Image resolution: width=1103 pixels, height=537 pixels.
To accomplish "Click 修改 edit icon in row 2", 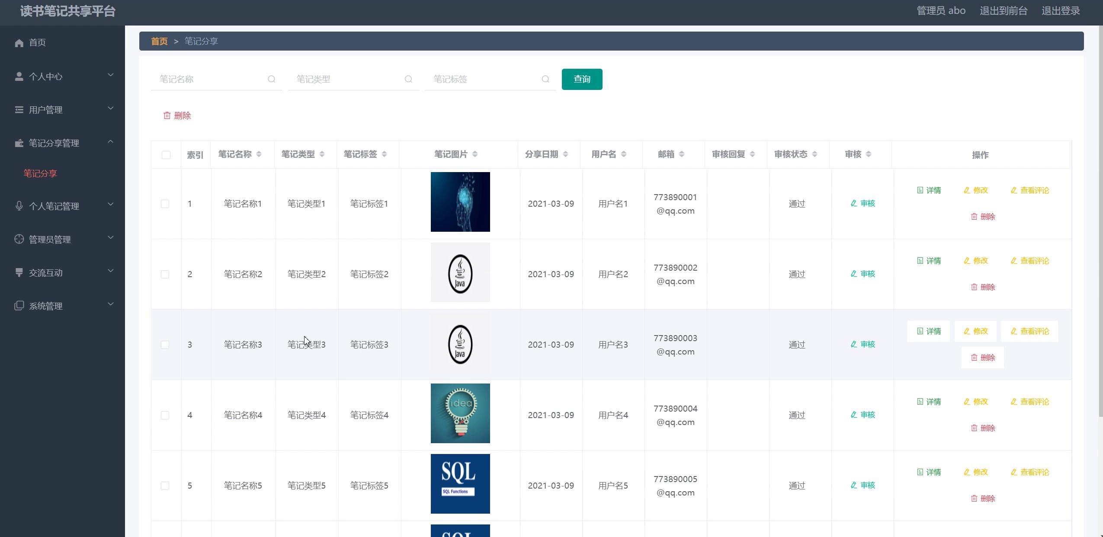I will click(x=967, y=261).
